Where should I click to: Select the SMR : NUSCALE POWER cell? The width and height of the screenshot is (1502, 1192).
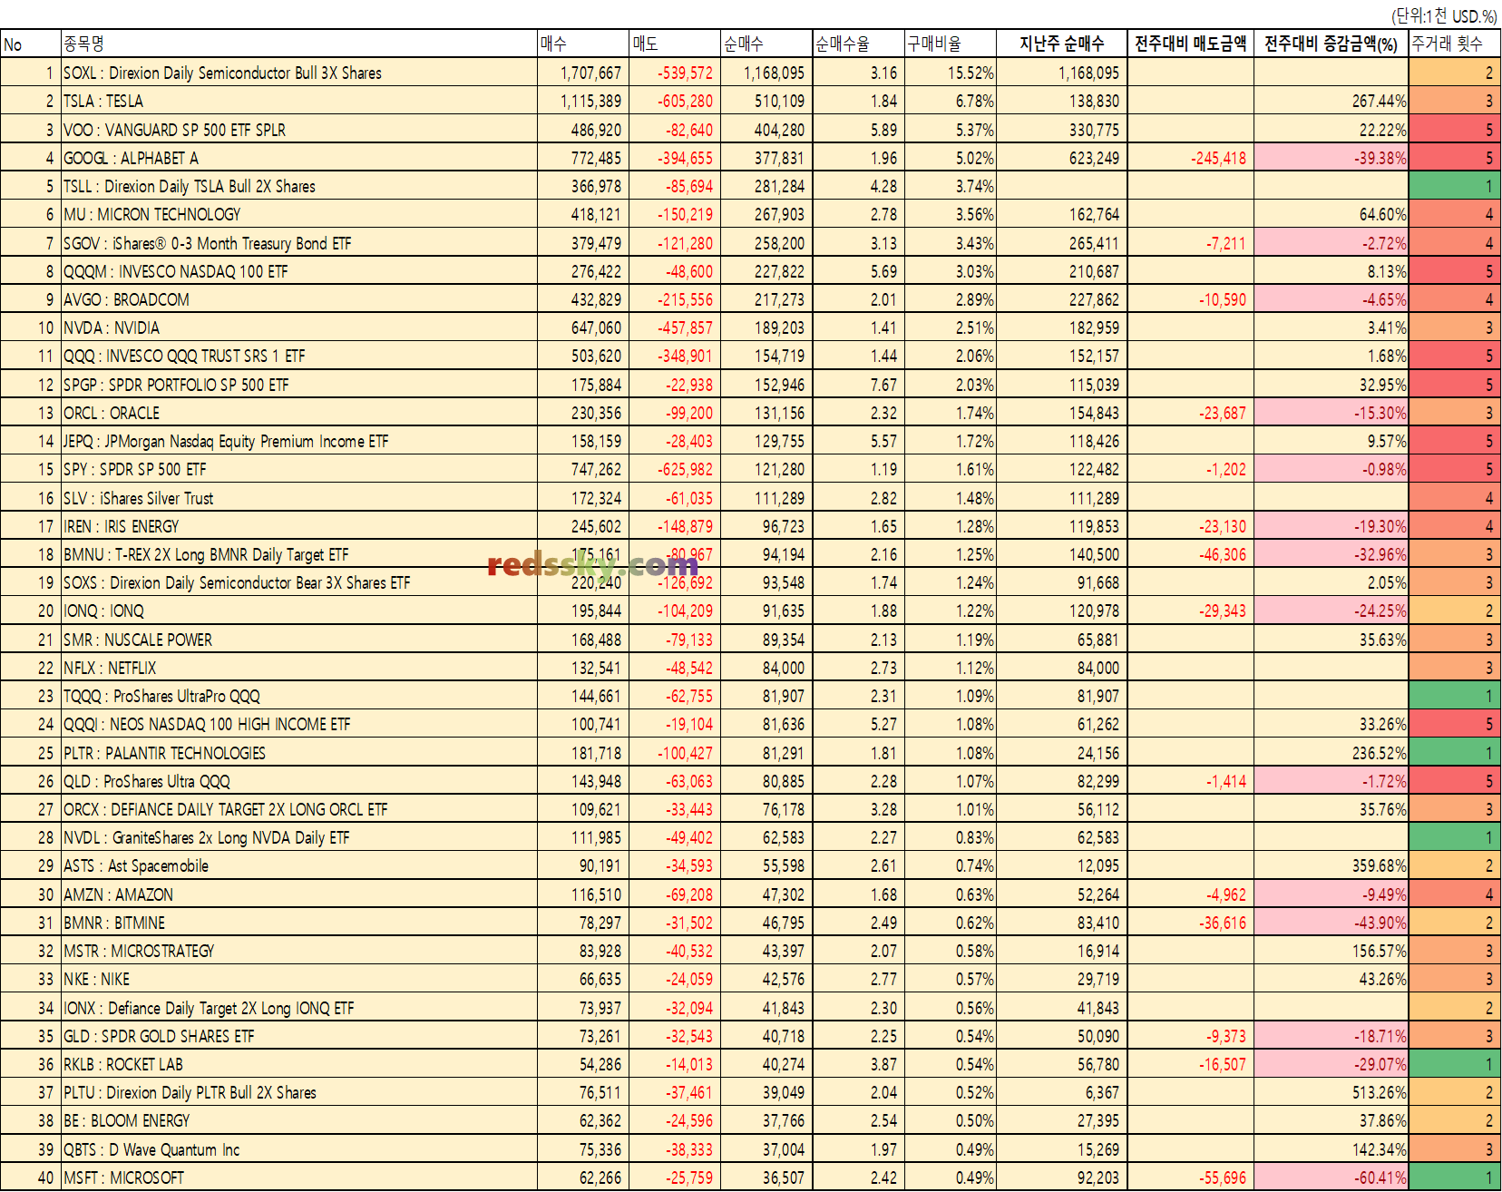[x=299, y=640]
